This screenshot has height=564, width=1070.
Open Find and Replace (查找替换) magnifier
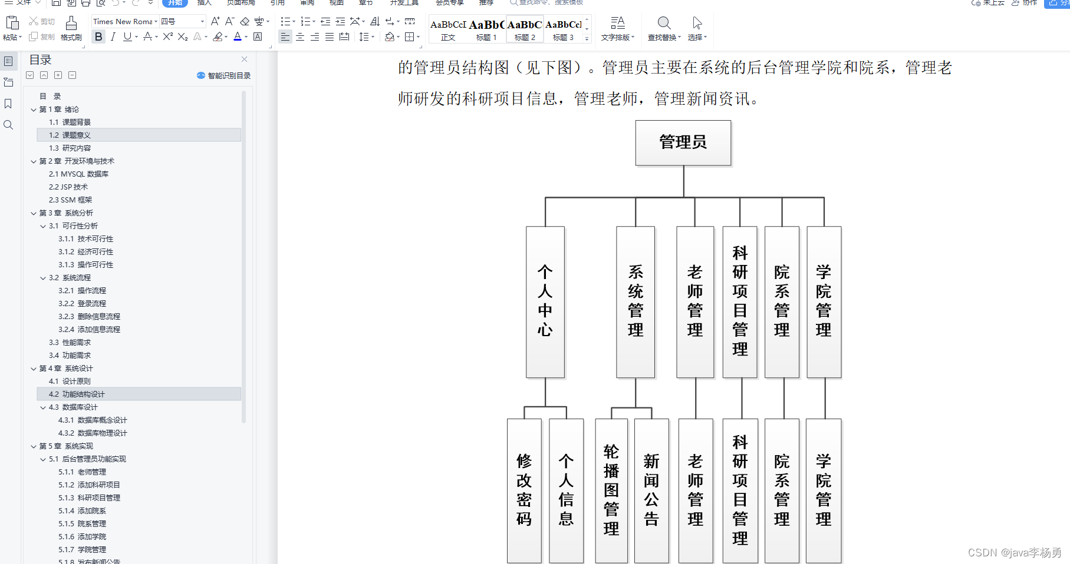click(664, 28)
